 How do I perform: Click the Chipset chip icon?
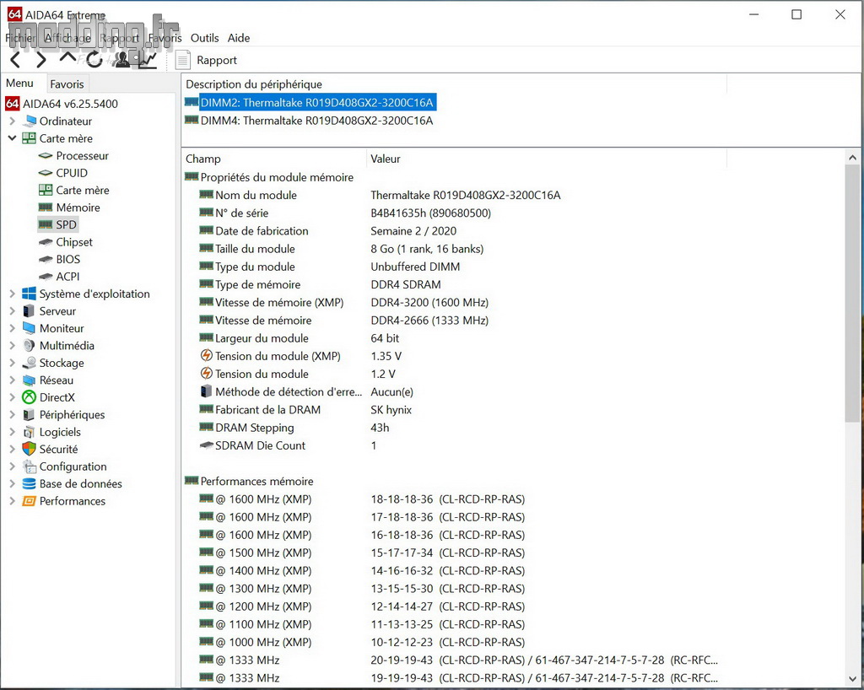click(46, 242)
